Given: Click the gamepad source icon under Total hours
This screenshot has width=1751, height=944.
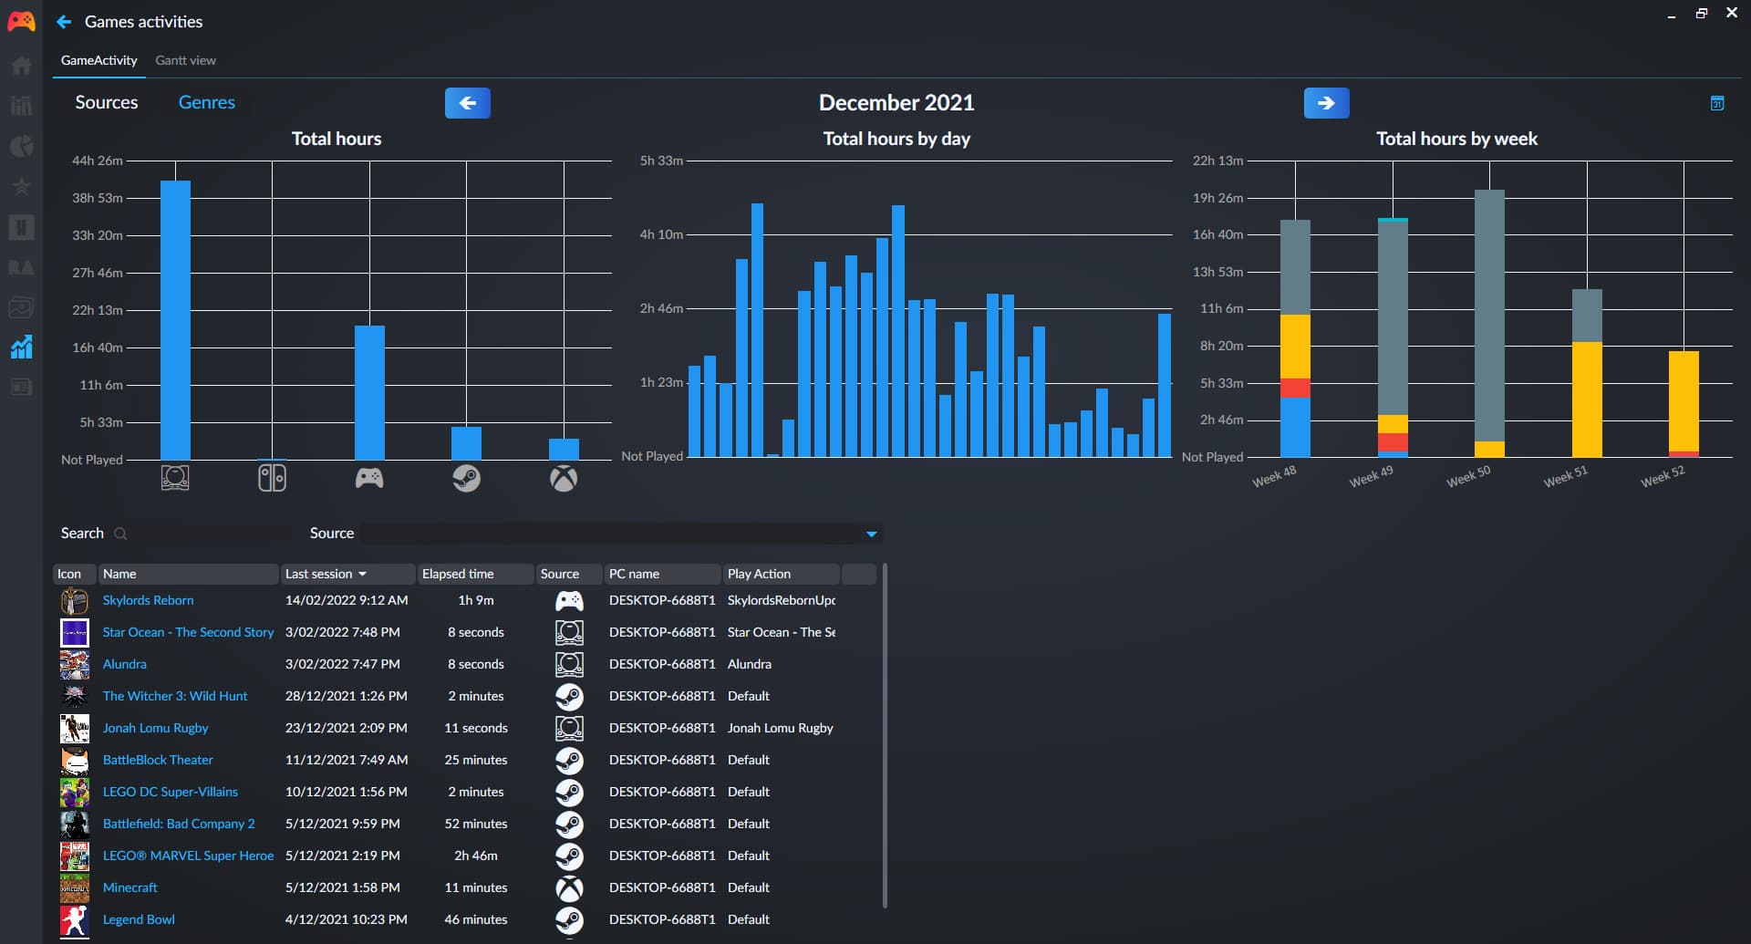Looking at the screenshot, I should [369, 478].
